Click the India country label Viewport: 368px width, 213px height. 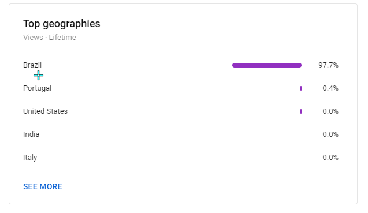[31, 134]
